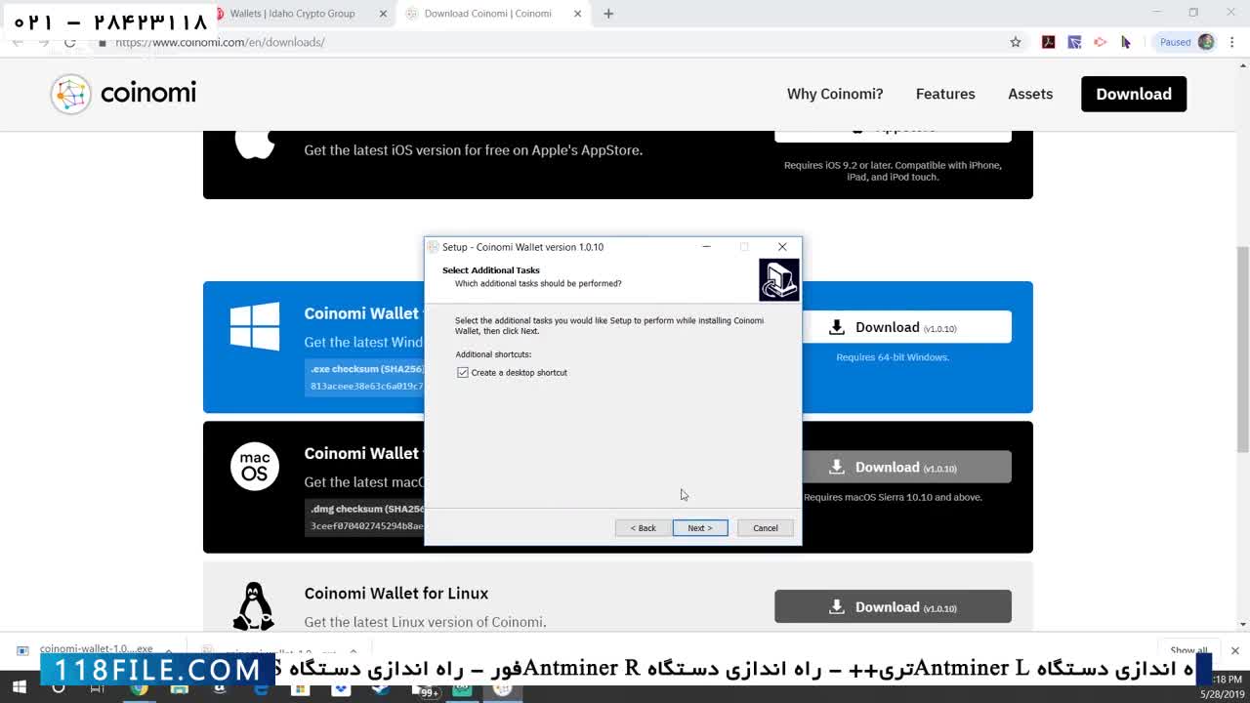Open the Why Coinomi? menu item
Viewport: 1250px width, 703px height.
click(835, 94)
